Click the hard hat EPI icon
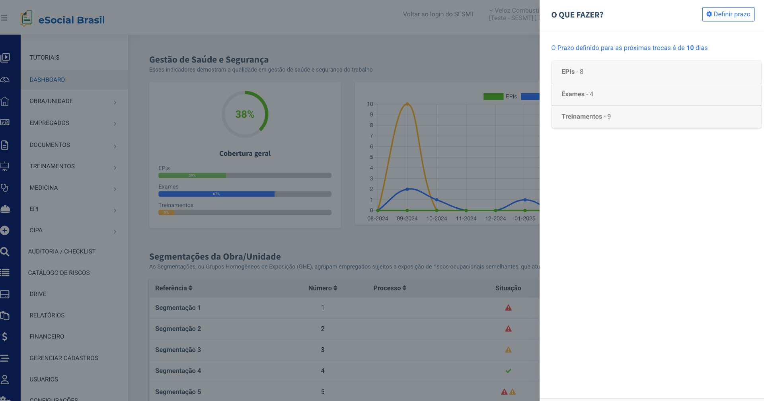The width and height of the screenshot is (764, 401). pos(5,209)
